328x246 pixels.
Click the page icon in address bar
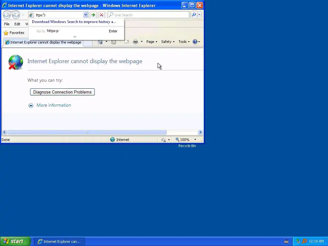(32, 15)
